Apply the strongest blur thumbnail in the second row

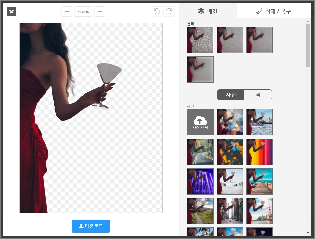[x=200, y=69]
